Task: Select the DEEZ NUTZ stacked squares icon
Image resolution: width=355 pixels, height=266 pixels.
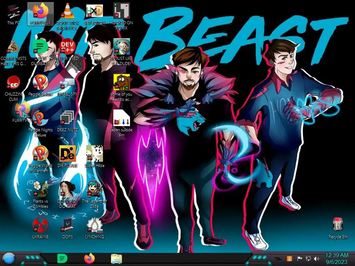Action: (68, 121)
